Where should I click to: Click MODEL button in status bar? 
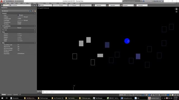121,95
